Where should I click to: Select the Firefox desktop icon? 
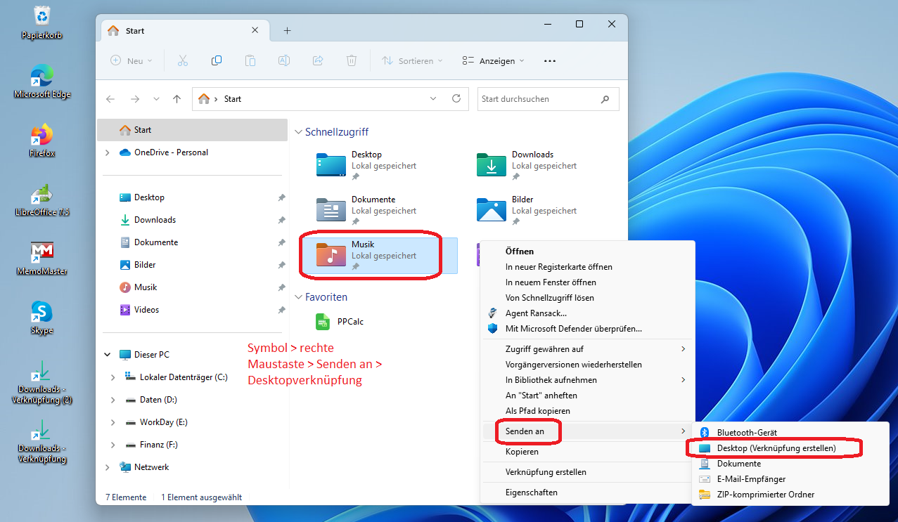pos(42,141)
